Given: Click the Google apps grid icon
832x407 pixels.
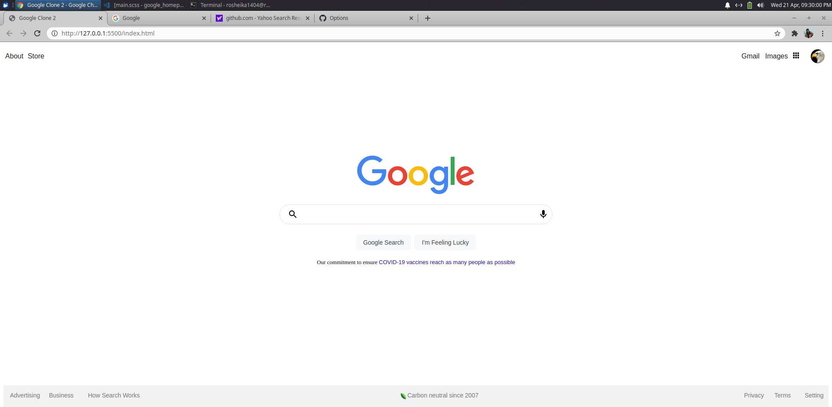Looking at the screenshot, I should coord(796,55).
